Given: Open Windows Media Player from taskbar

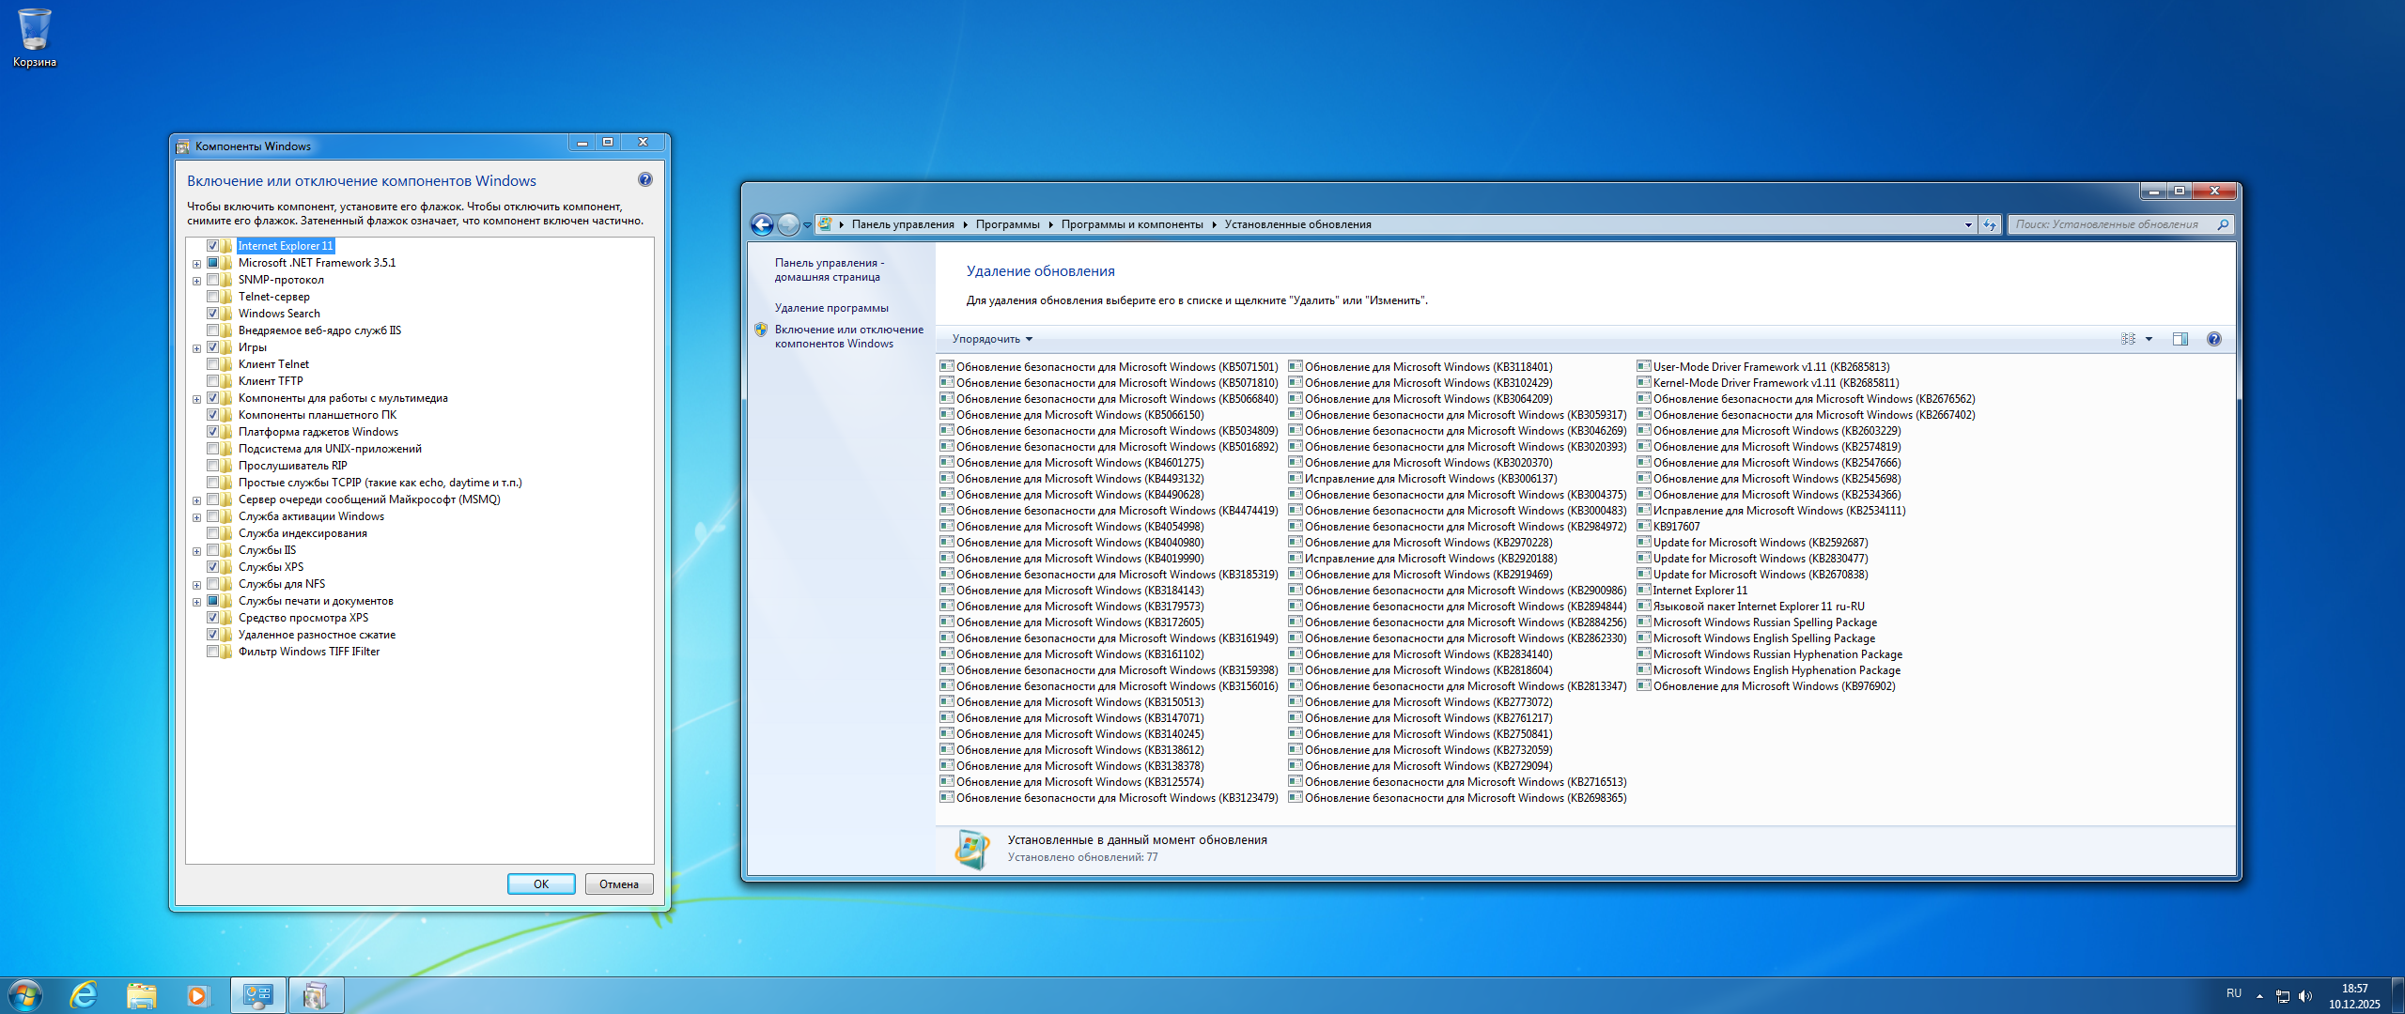Looking at the screenshot, I should point(197,994).
